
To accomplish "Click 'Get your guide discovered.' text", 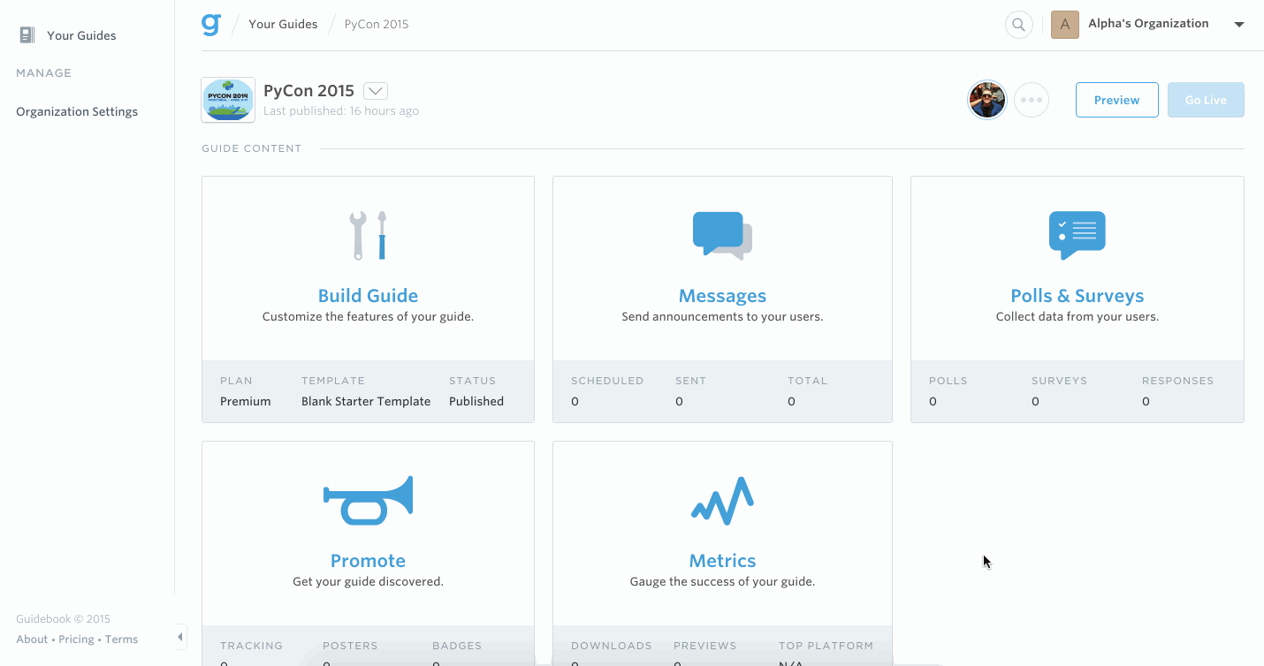I will point(368,581).
